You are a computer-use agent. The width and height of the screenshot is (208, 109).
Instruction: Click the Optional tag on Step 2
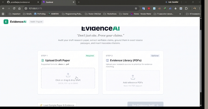tap(155, 56)
